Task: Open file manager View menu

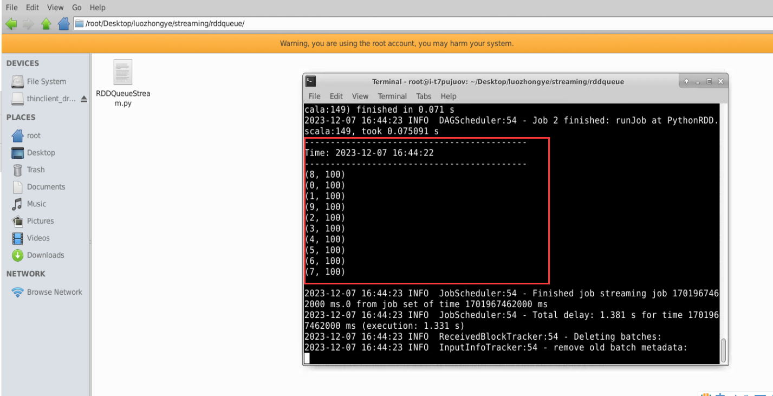Action: coord(55,8)
